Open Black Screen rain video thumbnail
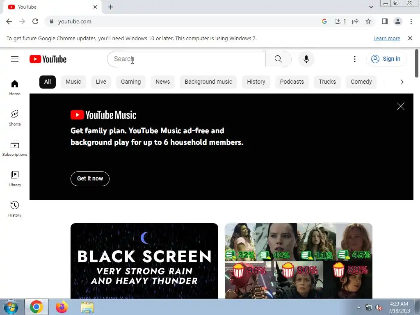This screenshot has height=315, width=420. pos(144,261)
